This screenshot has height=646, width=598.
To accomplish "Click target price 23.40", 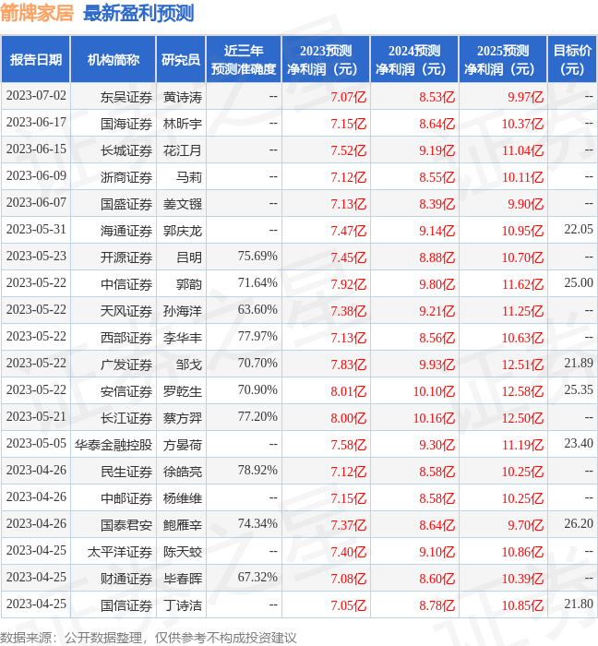I will click(x=579, y=444).
